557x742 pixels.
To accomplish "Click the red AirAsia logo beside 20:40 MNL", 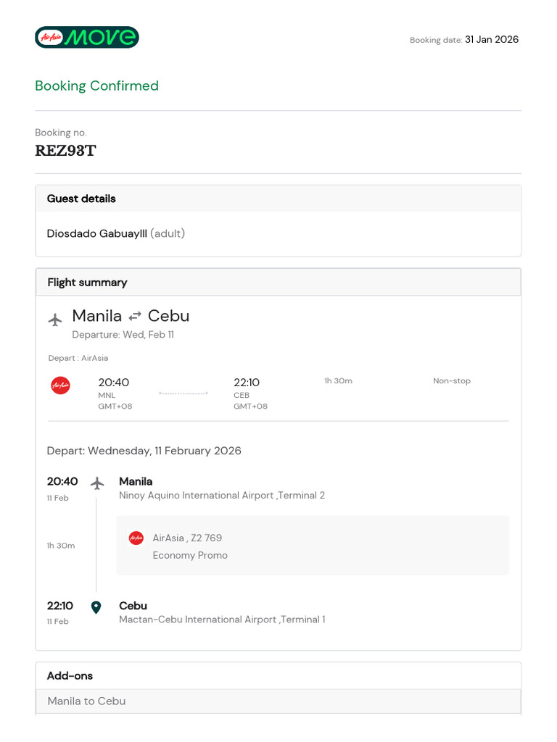I will [x=61, y=385].
